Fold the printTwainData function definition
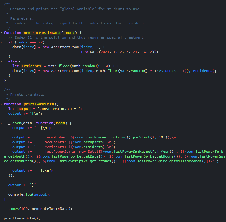This screenshot has height=222, width=226. pyautogui.click(x=1, y=104)
